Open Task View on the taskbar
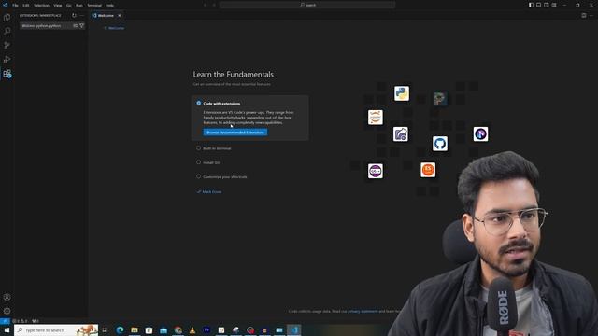The width and height of the screenshot is (598, 336). 105,329
